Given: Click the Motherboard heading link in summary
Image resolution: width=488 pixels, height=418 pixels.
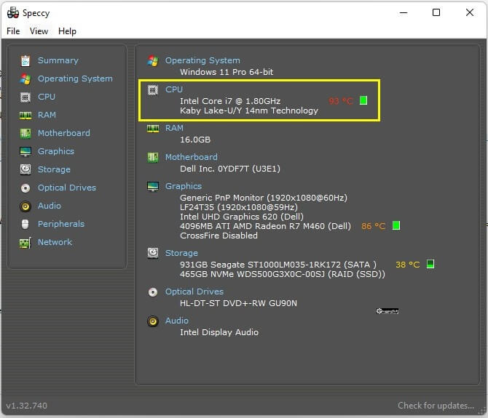Looking at the screenshot, I should pyautogui.click(x=192, y=157).
